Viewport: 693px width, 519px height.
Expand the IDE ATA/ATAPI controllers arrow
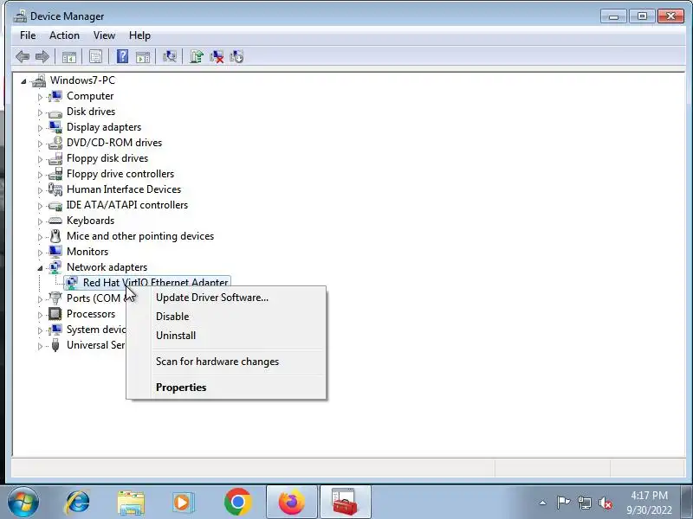pyautogui.click(x=40, y=206)
